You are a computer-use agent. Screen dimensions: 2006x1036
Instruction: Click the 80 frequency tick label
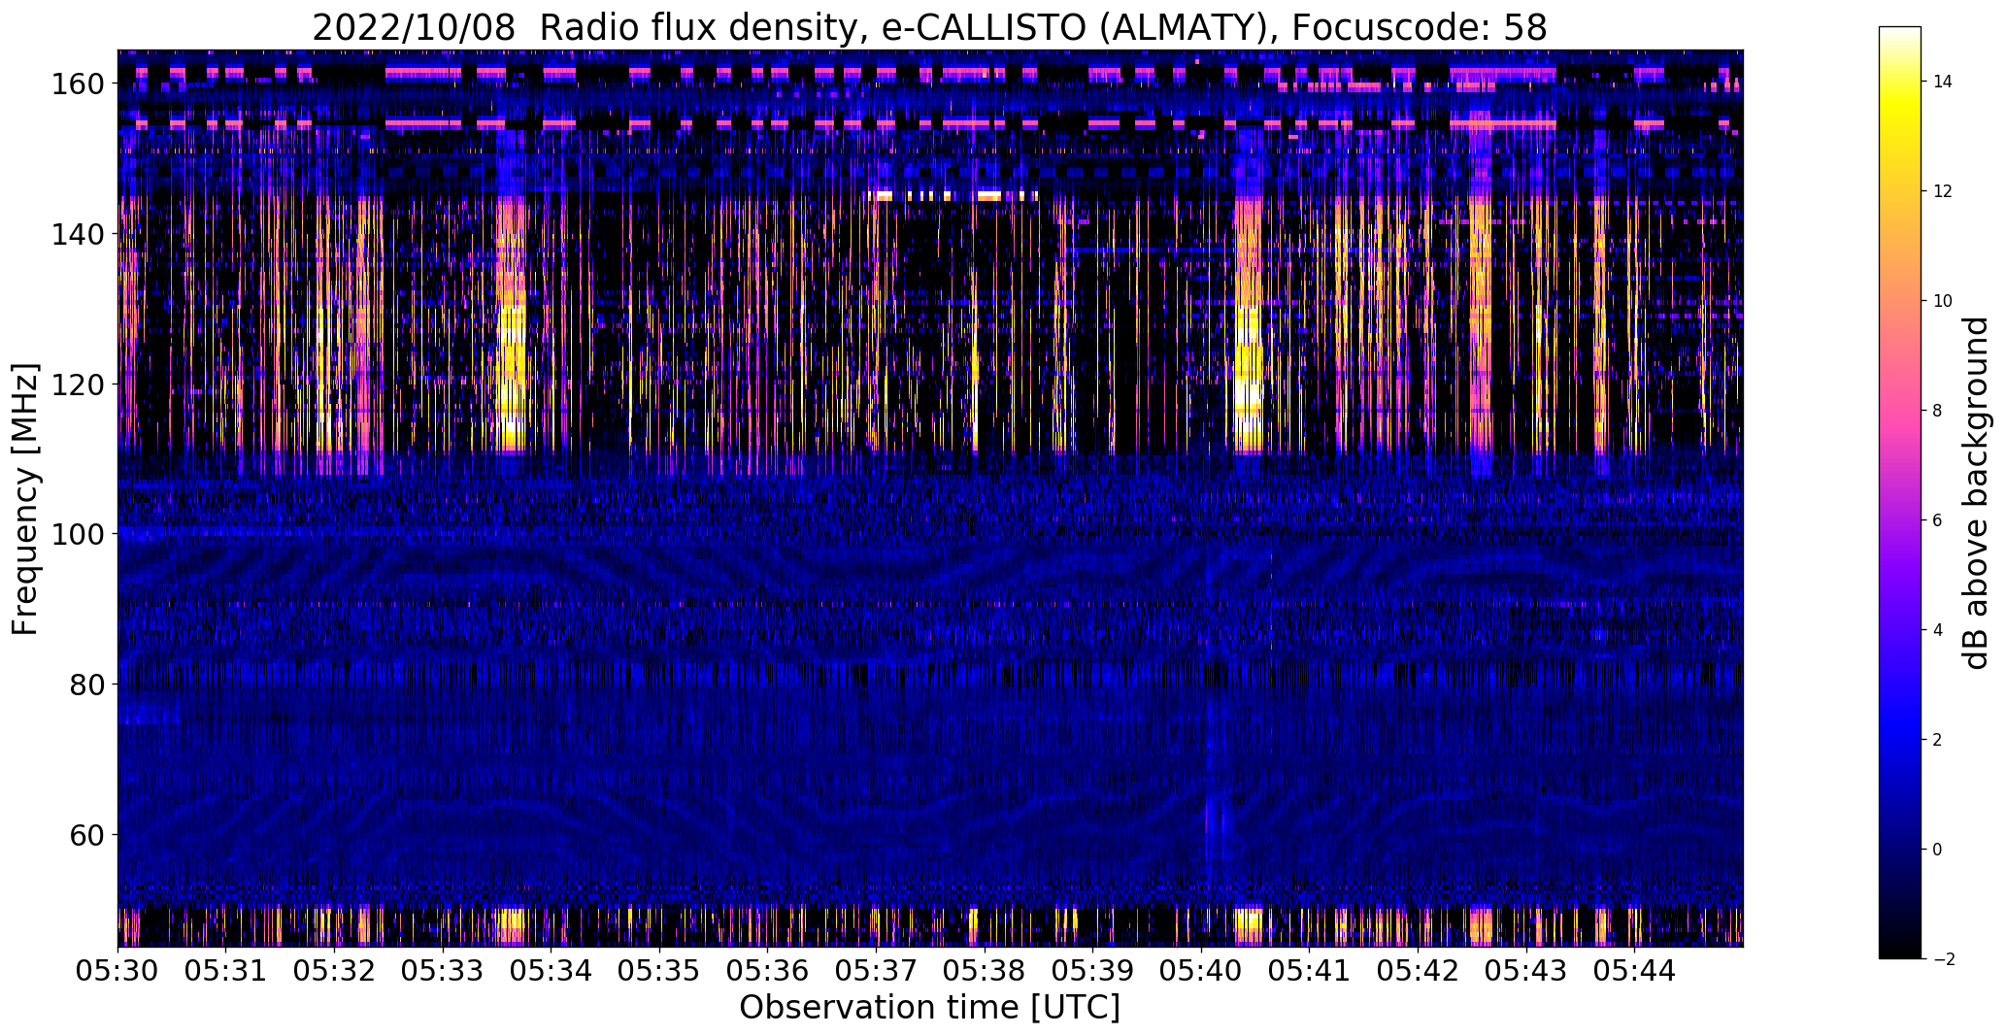tap(86, 684)
